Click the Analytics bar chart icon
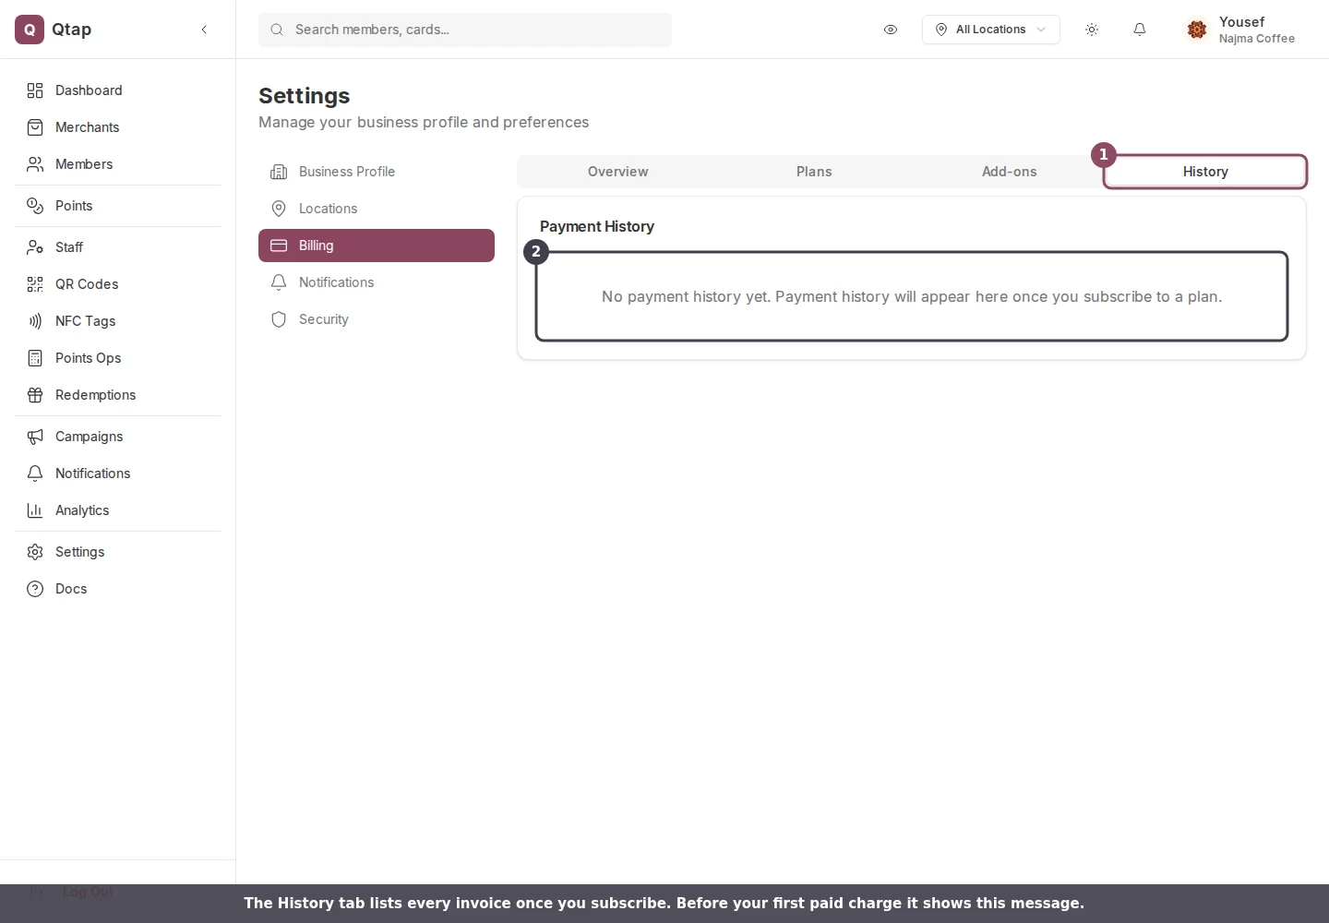Image resolution: width=1329 pixels, height=923 pixels. pyautogui.click(x=35, y=510)
